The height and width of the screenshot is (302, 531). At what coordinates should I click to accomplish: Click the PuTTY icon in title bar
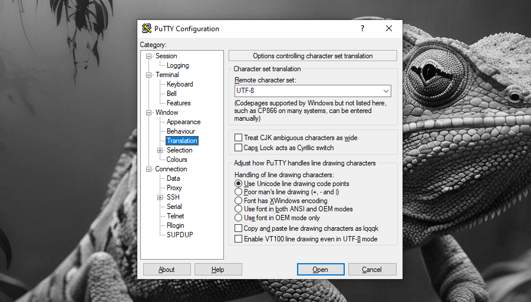click(x=147, y=29)
